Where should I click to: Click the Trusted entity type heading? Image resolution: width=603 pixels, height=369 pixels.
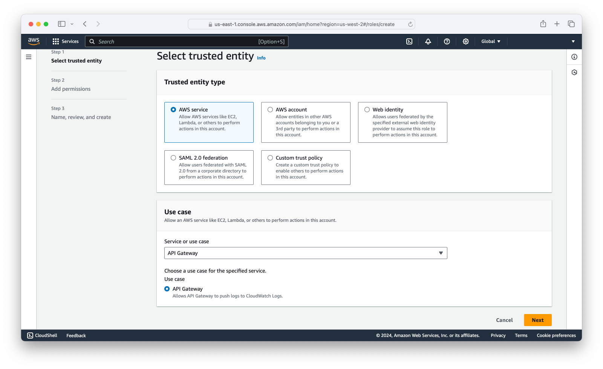click(x=194, y=82)
